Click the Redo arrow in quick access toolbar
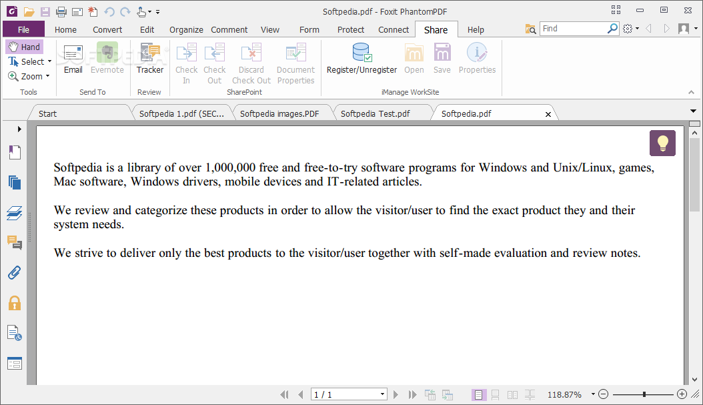 pyautogui.click(x=125, y=11)
